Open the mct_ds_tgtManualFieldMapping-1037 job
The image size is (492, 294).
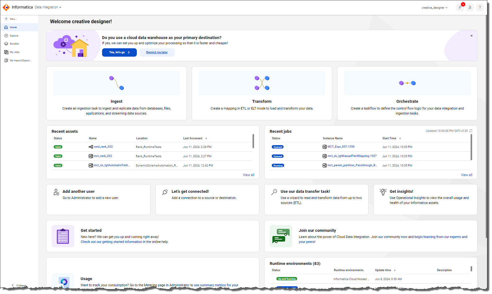352,156
